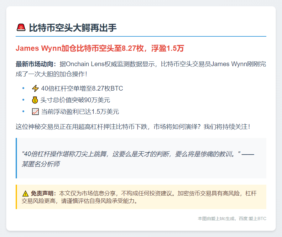The image size is (282, 237).
Task: Click the 百度:爱上BTC footer link
Action: tap(253, 219)
